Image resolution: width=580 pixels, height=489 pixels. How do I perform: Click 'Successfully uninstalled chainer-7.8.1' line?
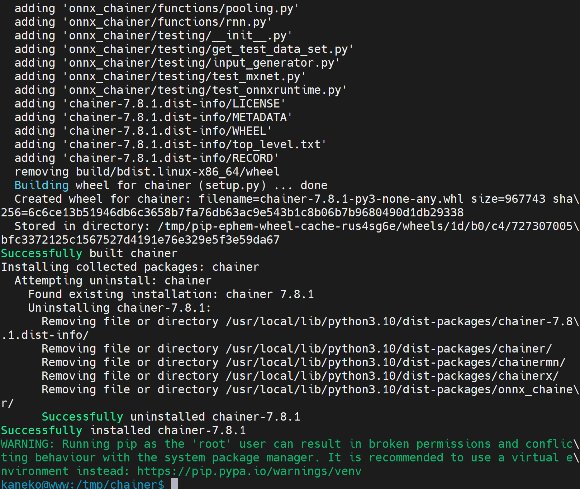click(171, 416)
